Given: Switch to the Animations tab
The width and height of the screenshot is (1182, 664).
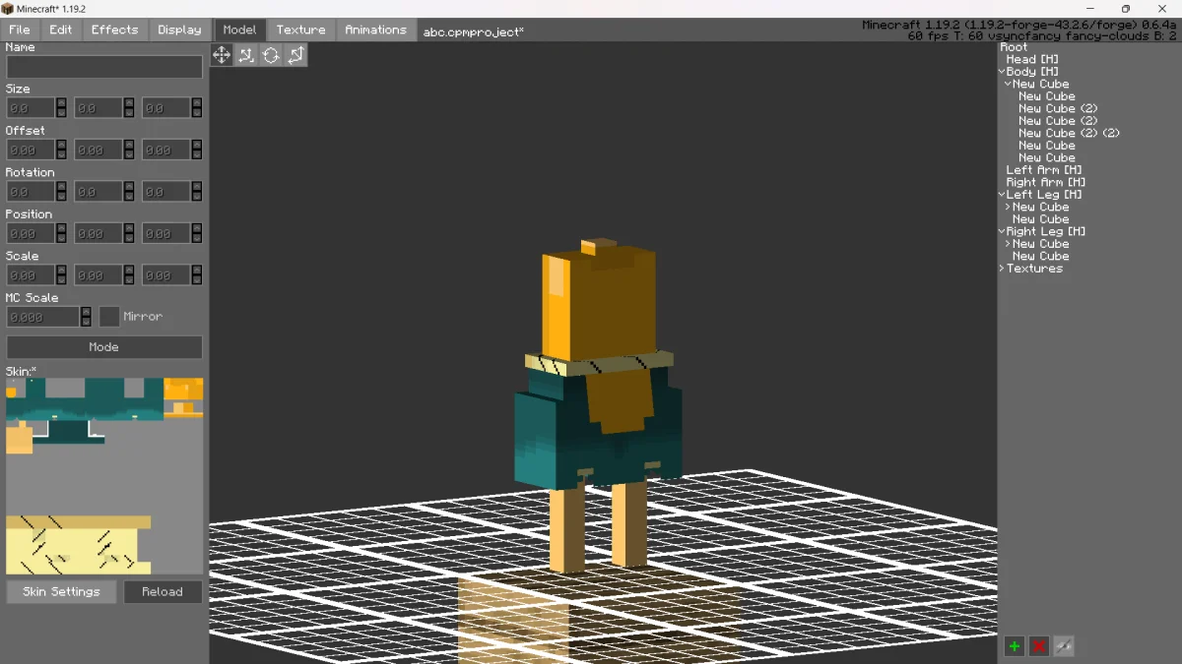Looking at the screenshot, I should pyautogui.click(x=376, y=30).
